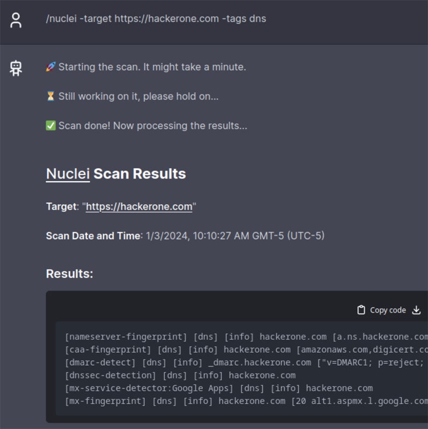The image size is (428, 429).
Task: Open the Nuclei link in the heading
Action: (68, 174)
